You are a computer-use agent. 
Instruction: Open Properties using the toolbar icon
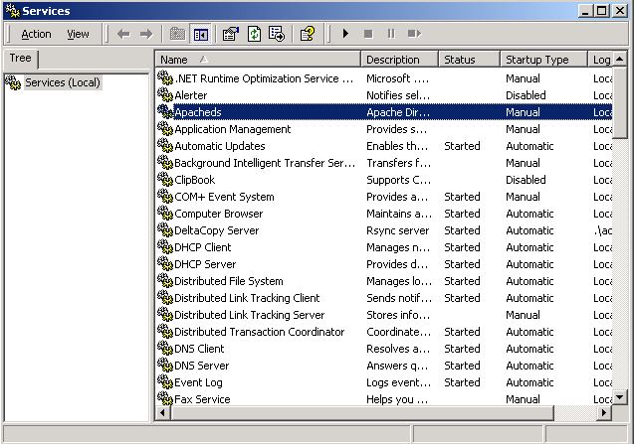(x=231, y=34)
